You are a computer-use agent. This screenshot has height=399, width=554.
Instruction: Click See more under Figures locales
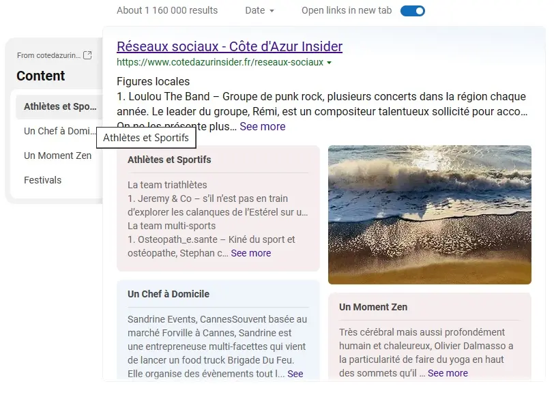point(262,127)
